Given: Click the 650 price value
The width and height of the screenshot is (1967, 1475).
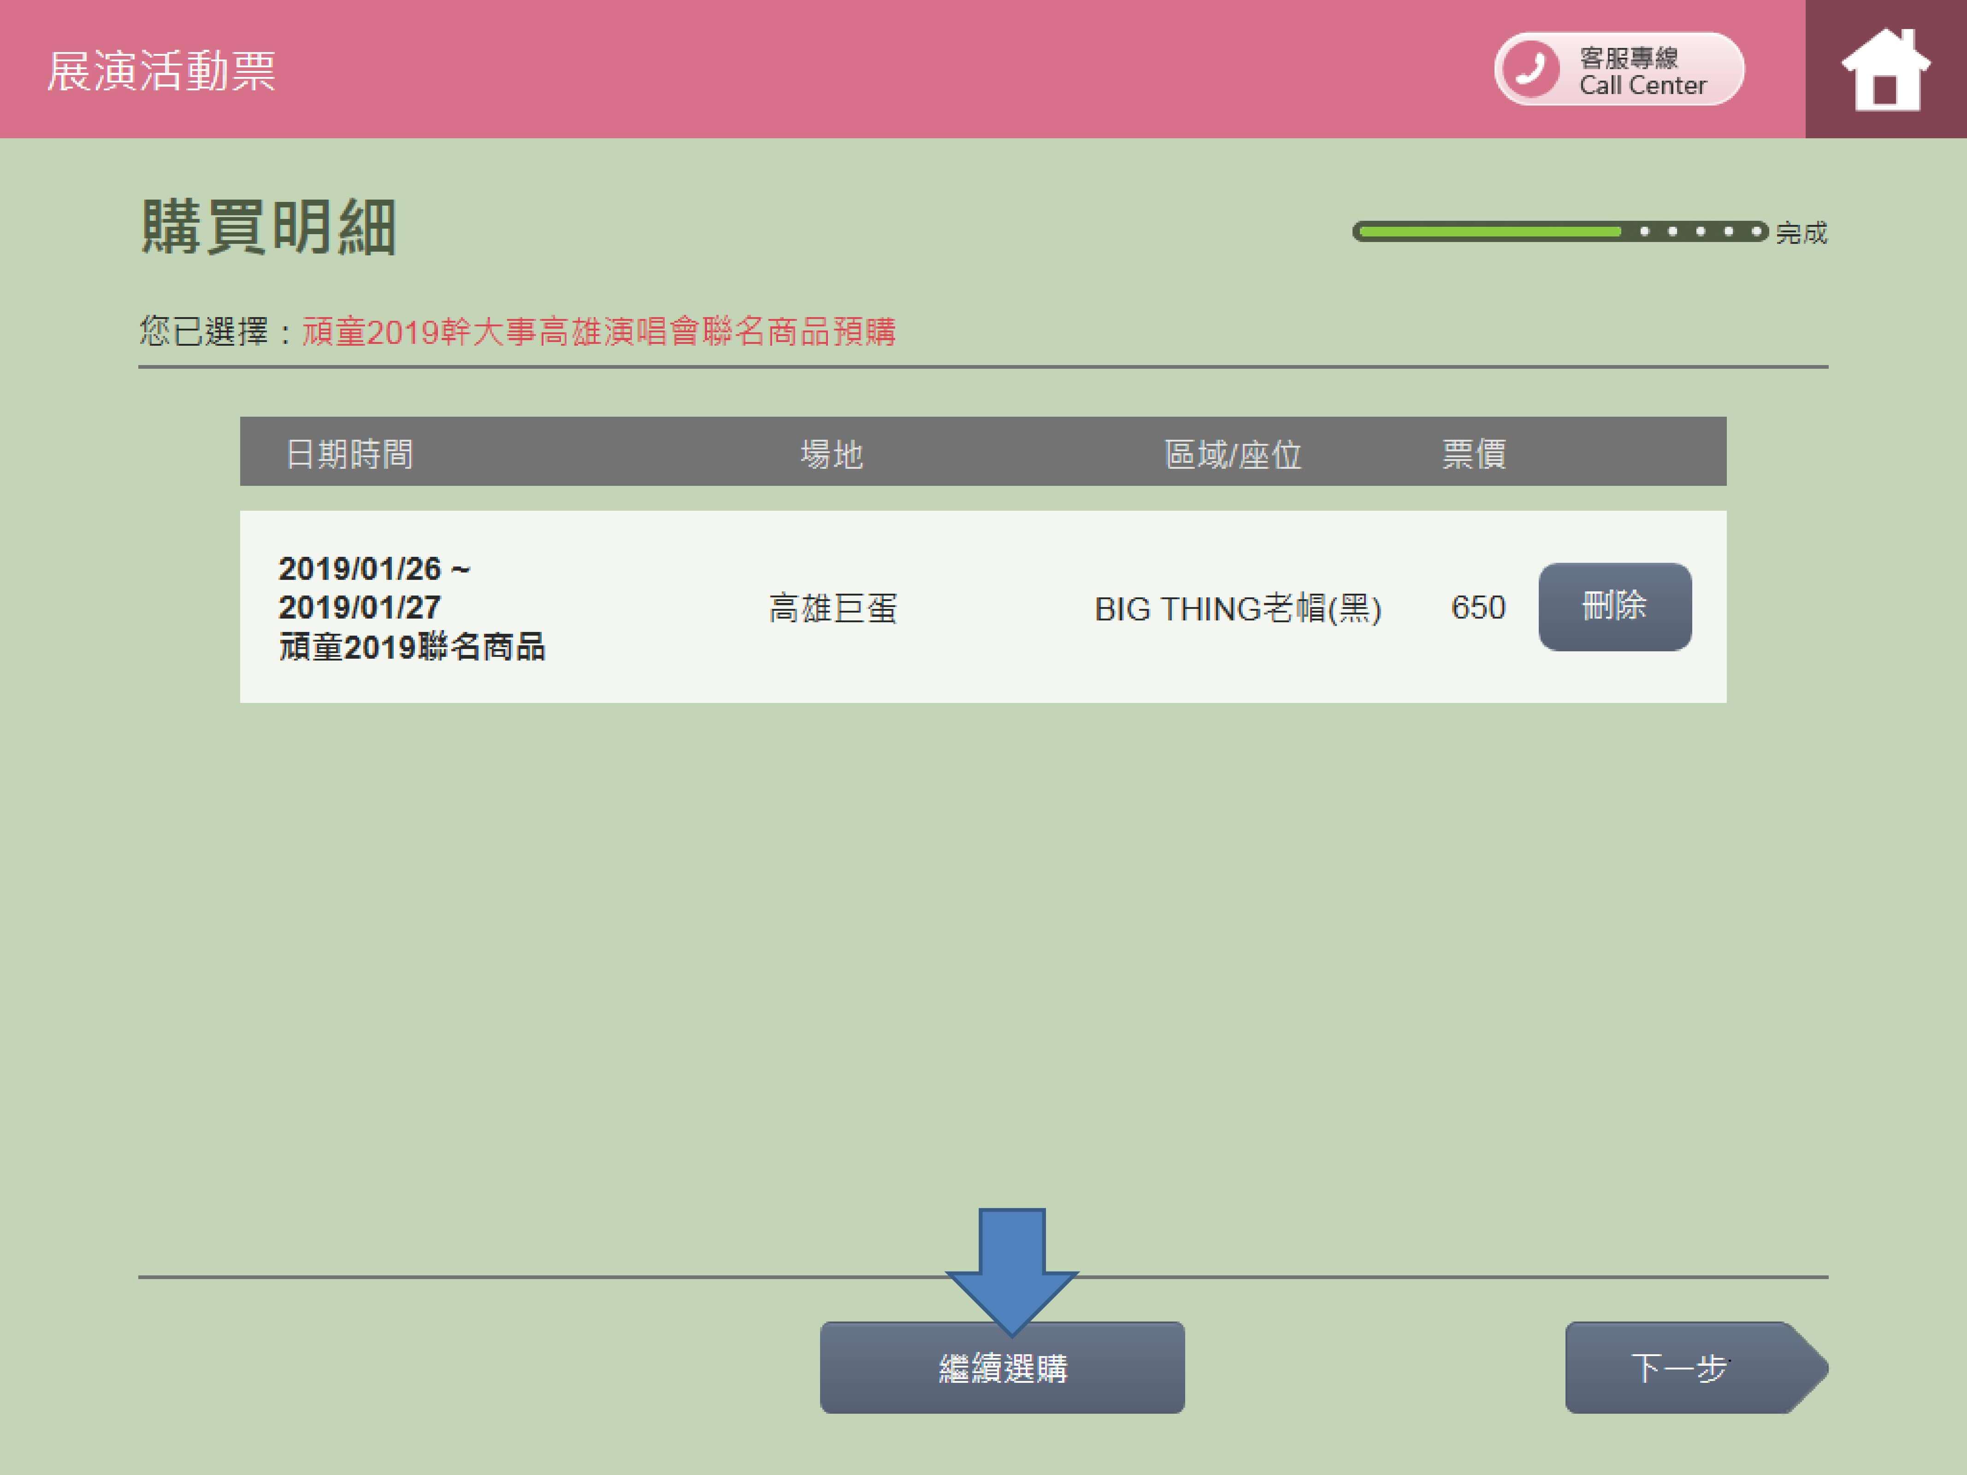Looking at the screenshot, I should [x=1478, y=607].
